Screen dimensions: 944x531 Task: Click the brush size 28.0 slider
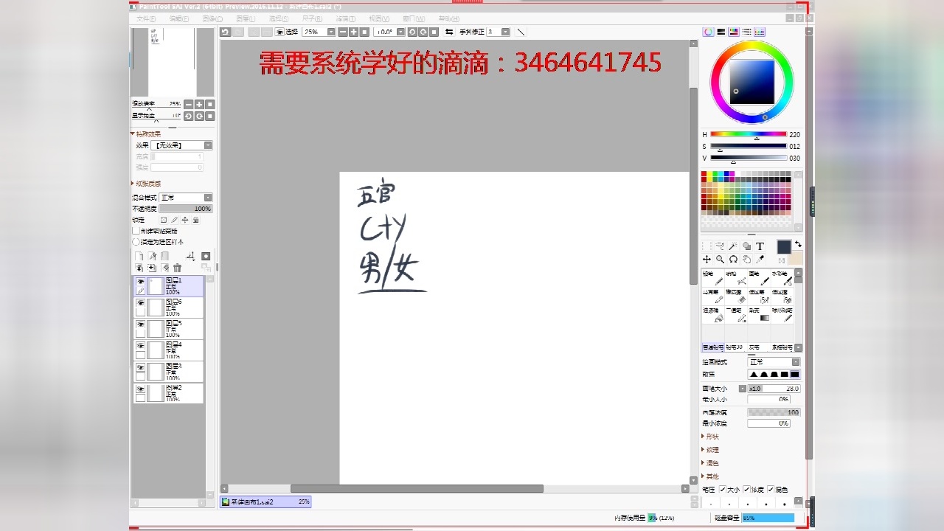tap(774, 388)
